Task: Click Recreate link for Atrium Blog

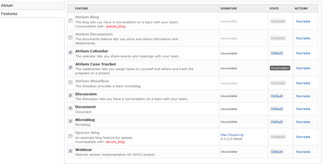Action: click(303, 21)
